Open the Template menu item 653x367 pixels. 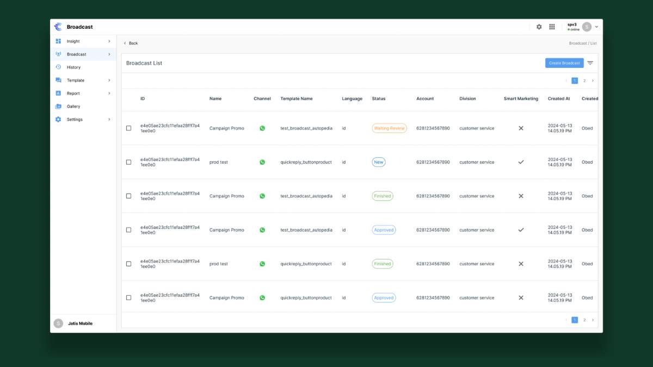[x=76, y=80]
